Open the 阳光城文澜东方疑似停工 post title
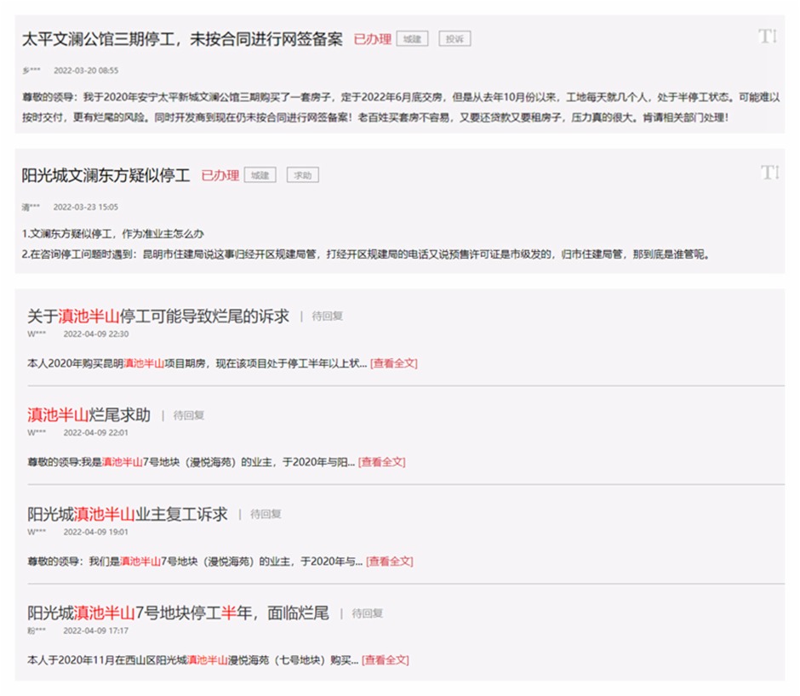Viewport: 800px width, 696px height. 106,175
